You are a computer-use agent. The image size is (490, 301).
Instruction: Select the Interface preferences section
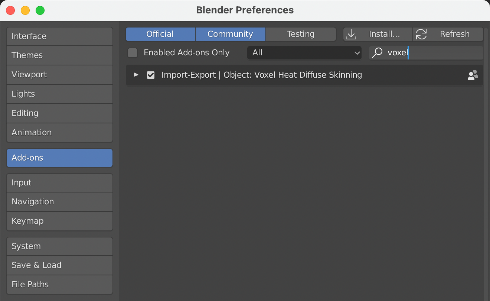[x=59, y=36]
